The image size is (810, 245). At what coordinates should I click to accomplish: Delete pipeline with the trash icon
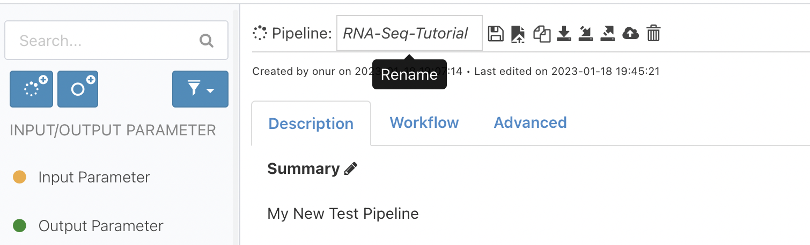click(653, 34)
